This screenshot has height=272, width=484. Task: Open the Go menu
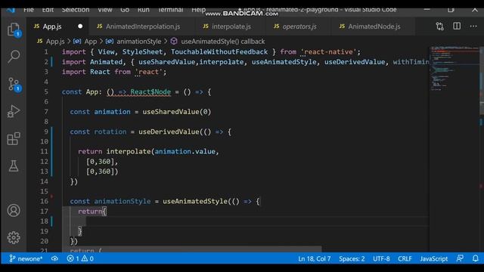coord(125,10)
